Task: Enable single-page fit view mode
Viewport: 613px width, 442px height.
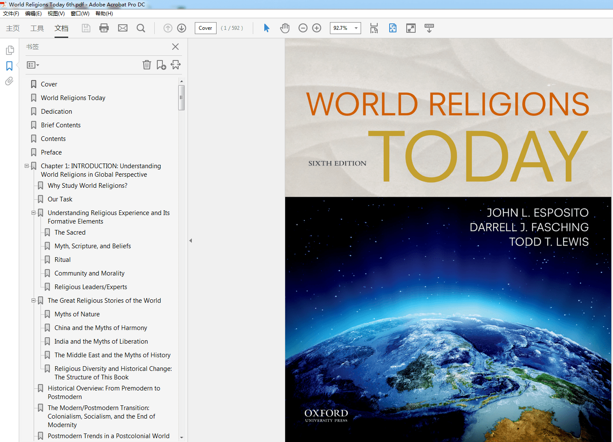Action: pos(393,28)
